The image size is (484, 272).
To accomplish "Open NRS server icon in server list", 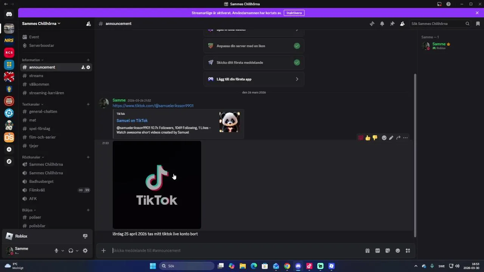I will click(x=9, y=40).
